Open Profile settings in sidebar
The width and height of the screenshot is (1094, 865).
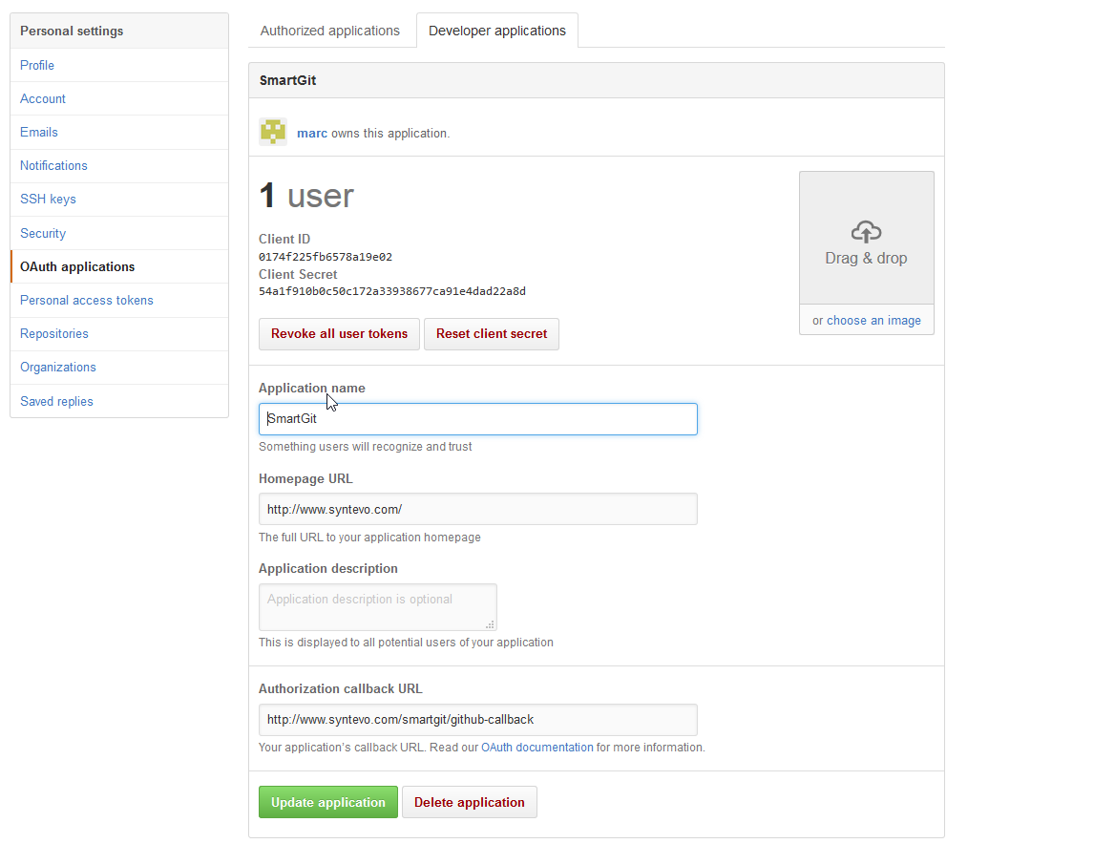coord(37,65)
